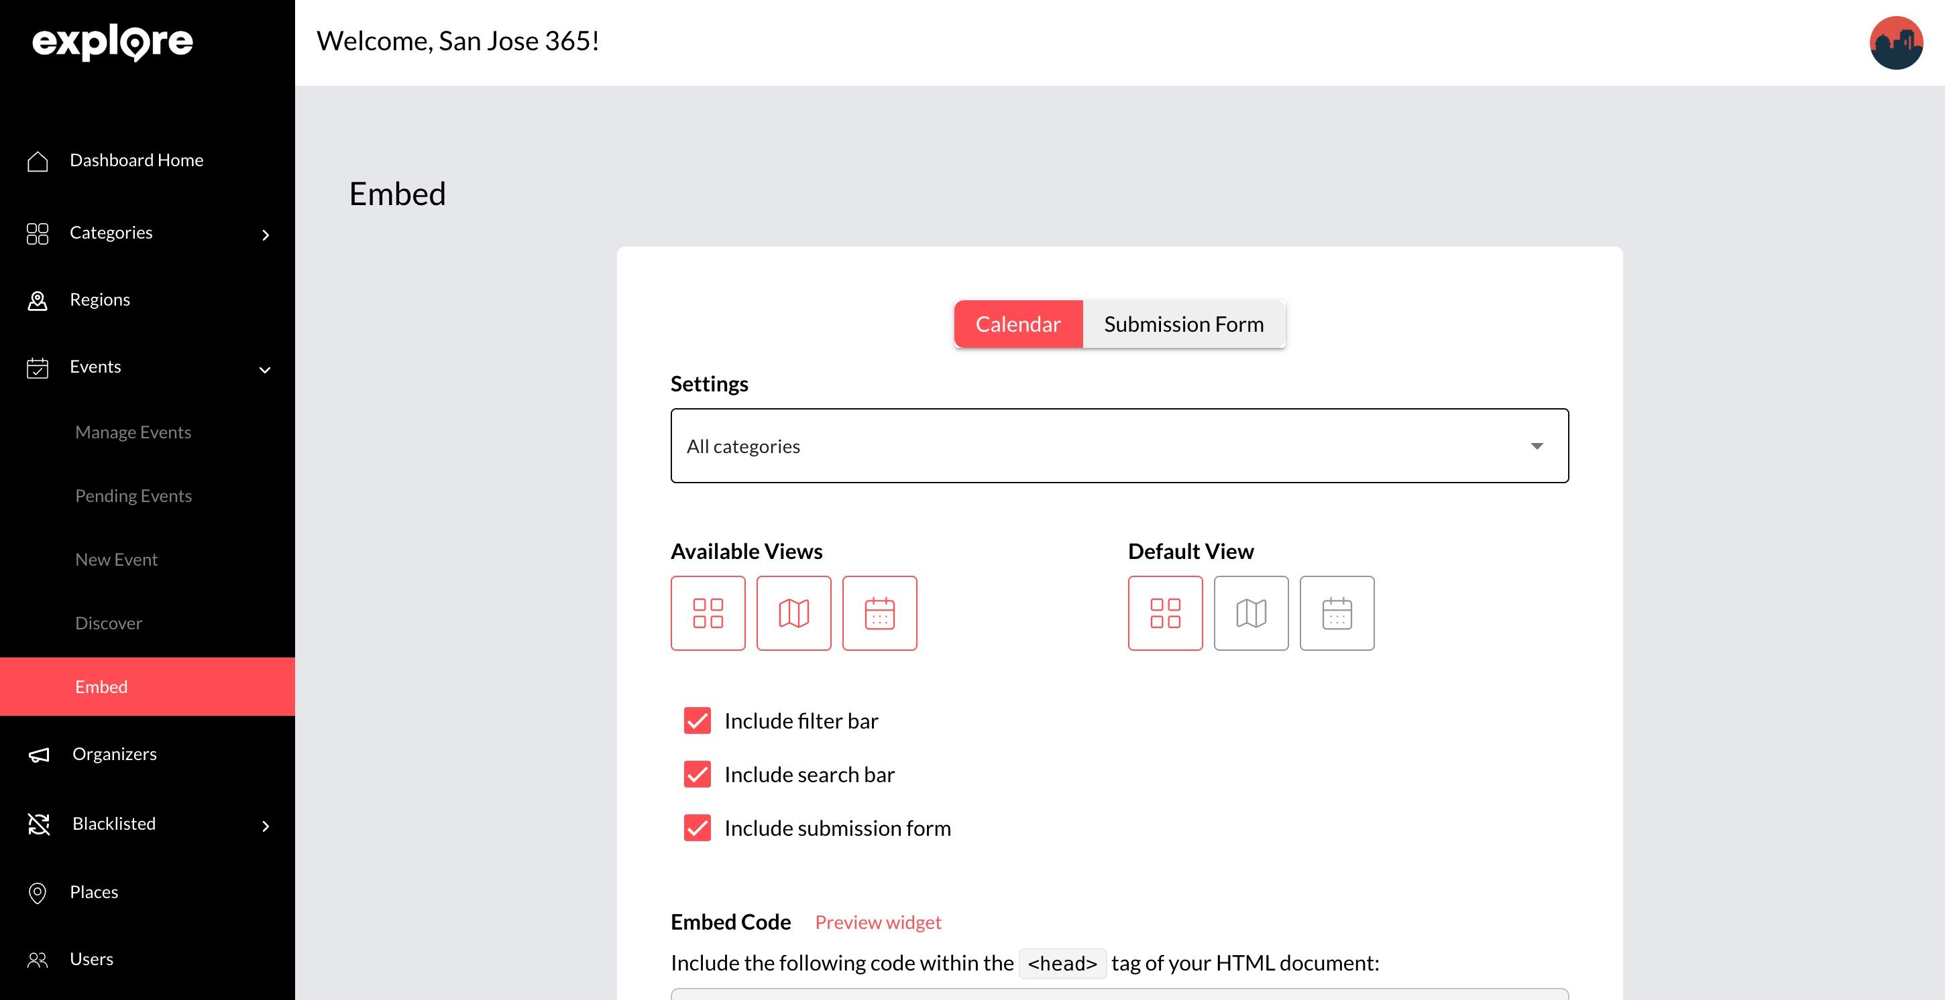Image resolution: width=1945 pixels, height=1000 pixels.
Task: Open the All categories dropdown
Action: coord(1119,446)
